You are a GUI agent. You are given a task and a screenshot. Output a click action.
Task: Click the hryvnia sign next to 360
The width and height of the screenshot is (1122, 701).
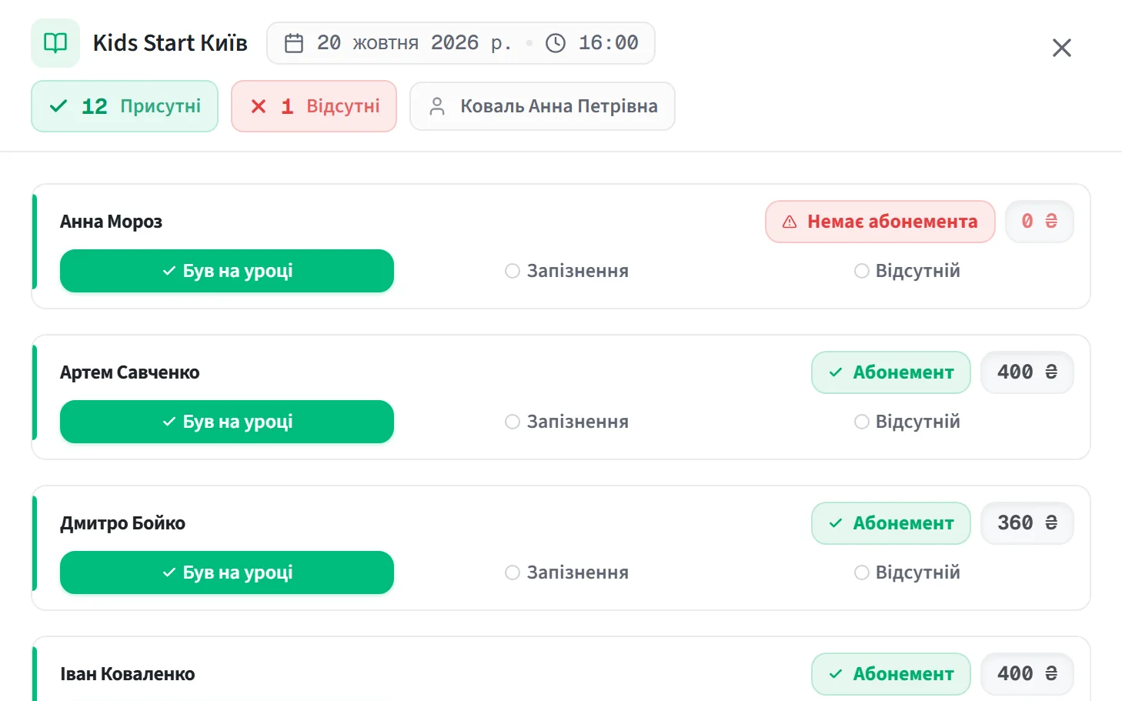(1051, 523)
